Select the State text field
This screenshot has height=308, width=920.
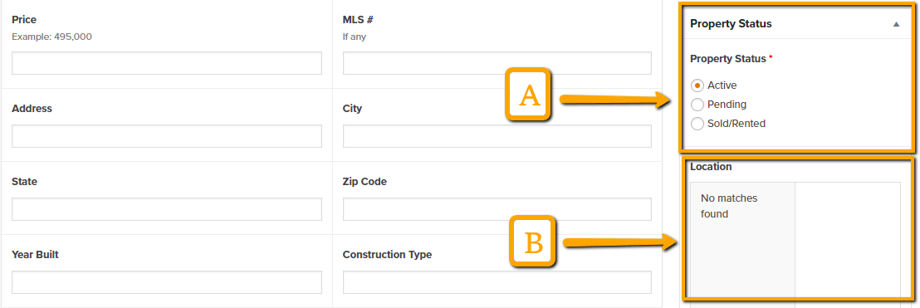(x=167, y=209)
